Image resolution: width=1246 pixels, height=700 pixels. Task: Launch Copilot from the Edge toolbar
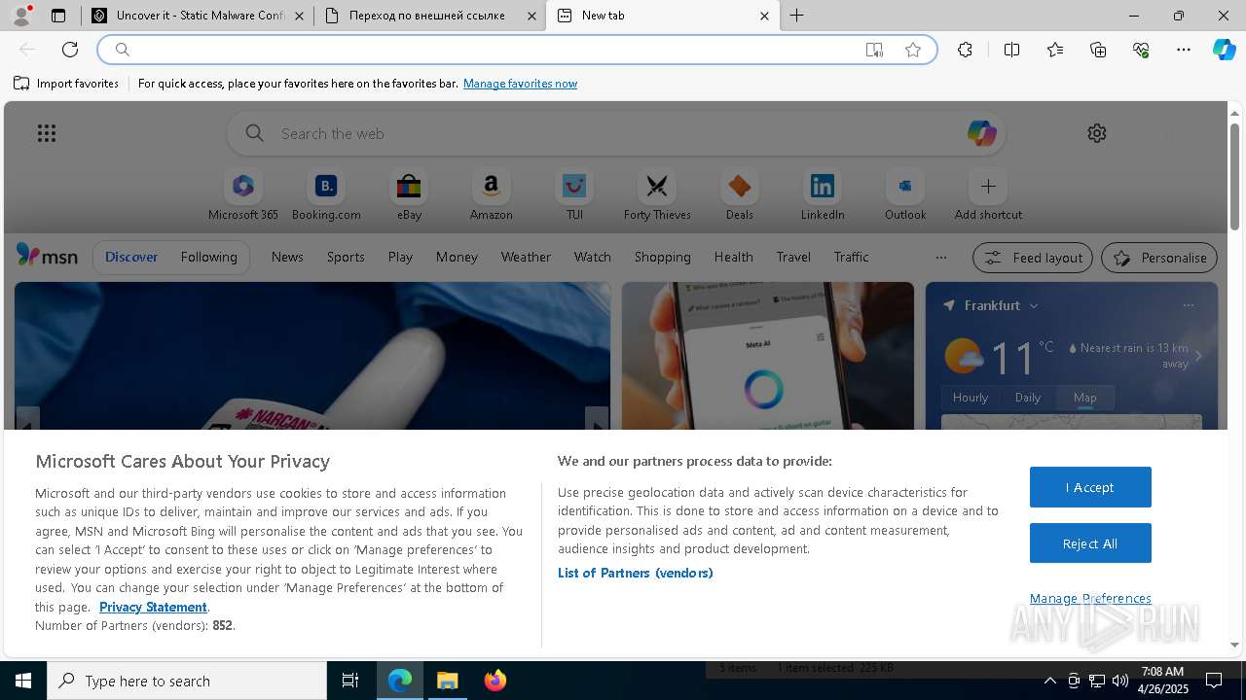[x=1224, y=50]
